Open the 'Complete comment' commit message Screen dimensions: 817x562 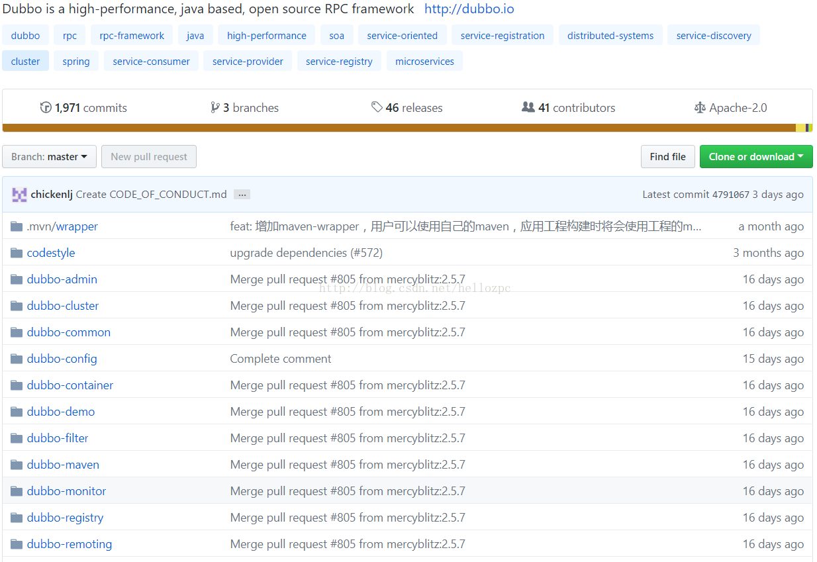pyautogui.click(x=281, y=359)
